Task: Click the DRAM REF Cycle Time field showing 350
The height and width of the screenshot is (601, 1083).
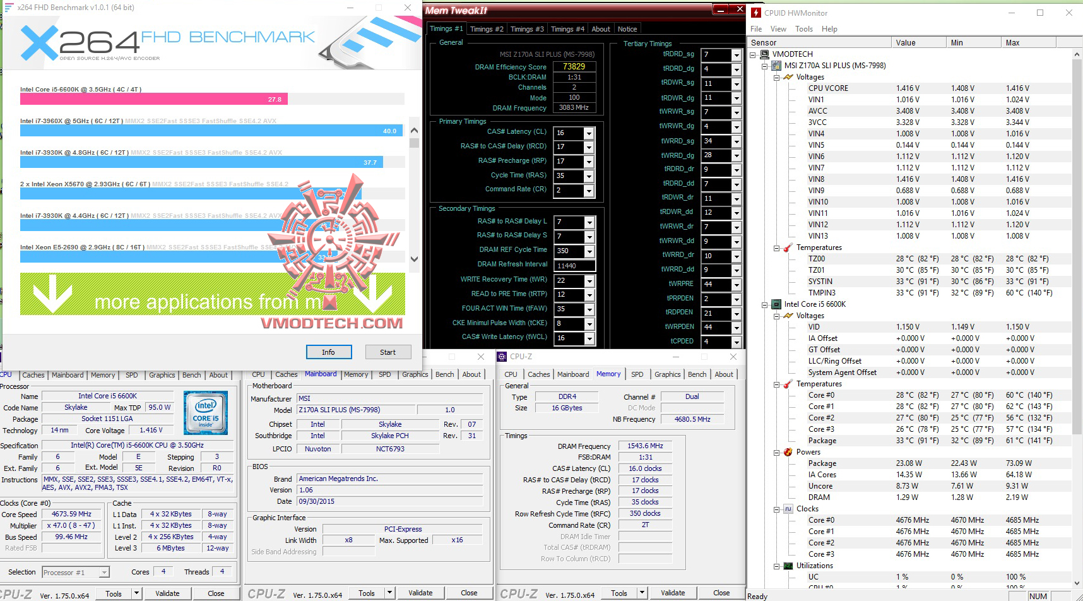Action: (x=574, y=251)
